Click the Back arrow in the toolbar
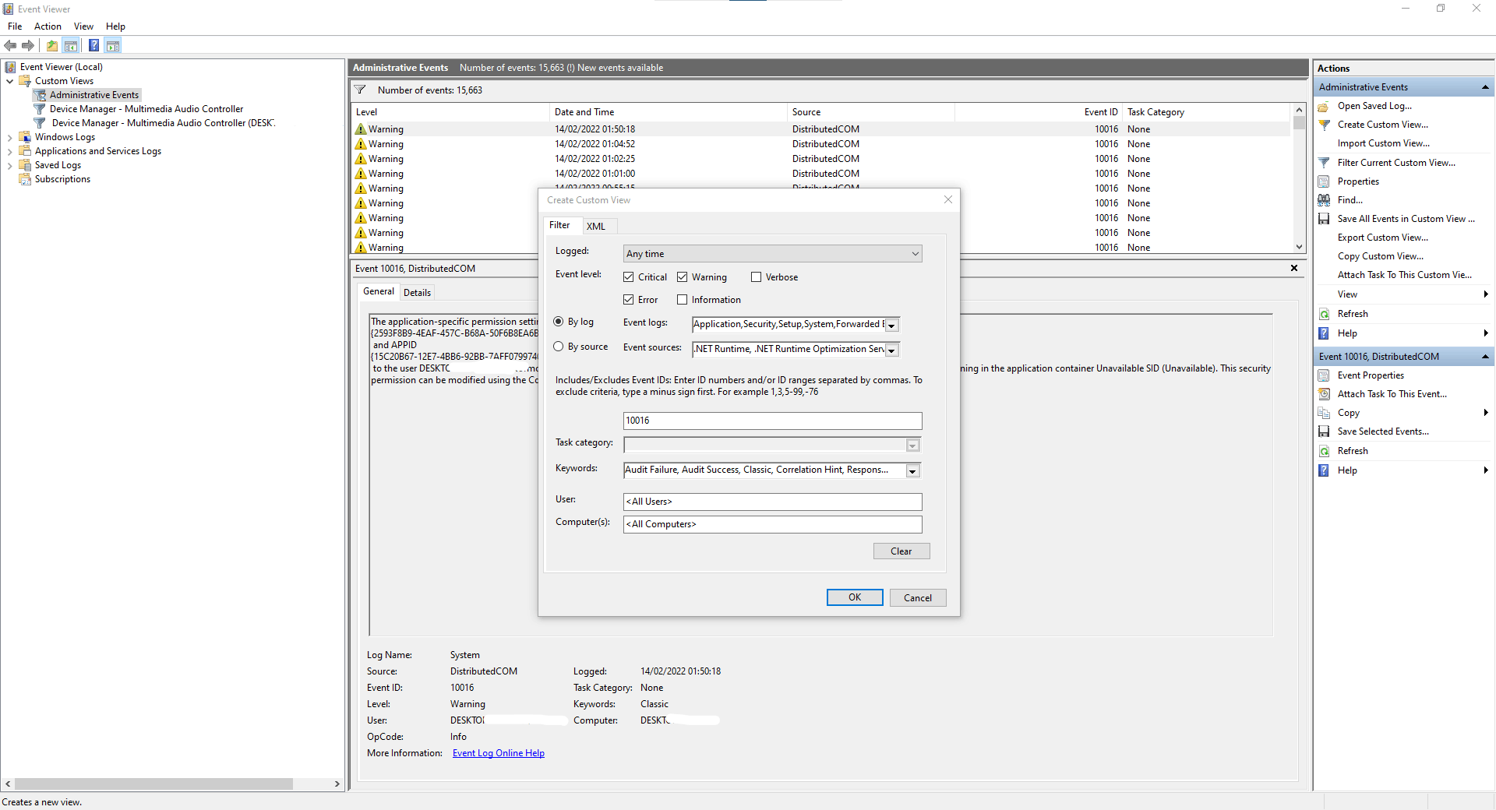Image resolution: width=1496 pixels, height=810 pixels. 10,46
